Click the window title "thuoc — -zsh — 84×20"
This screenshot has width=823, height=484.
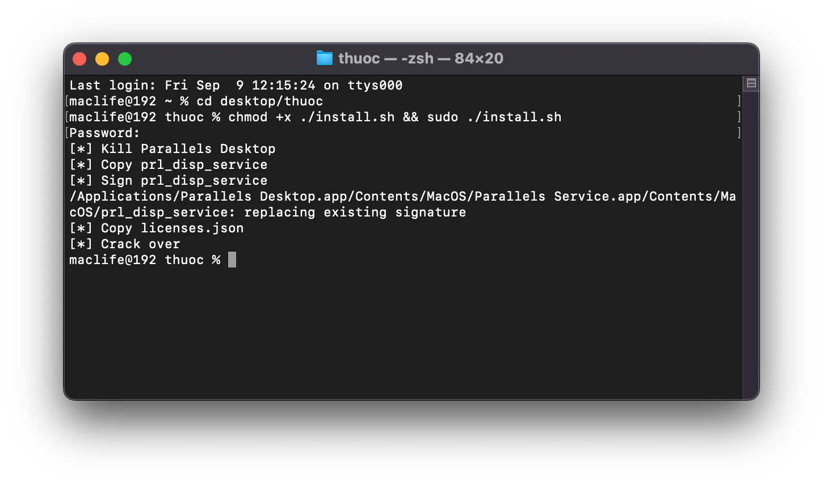coord(420,58)
